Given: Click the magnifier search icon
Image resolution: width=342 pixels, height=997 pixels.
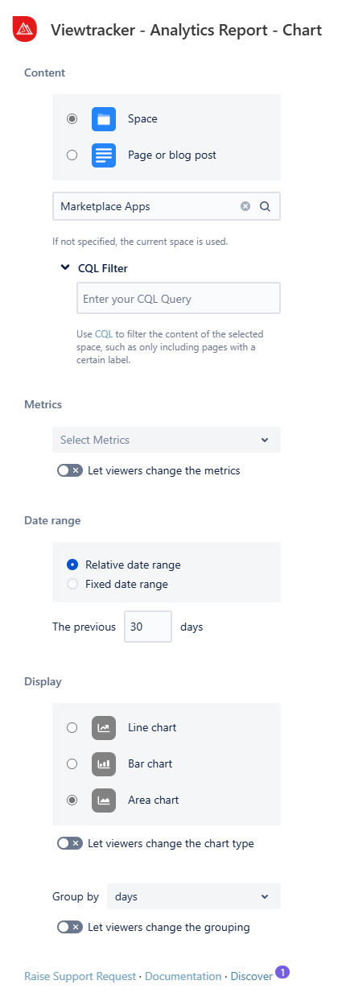Looking at the screenshot, I should [265, 206].
